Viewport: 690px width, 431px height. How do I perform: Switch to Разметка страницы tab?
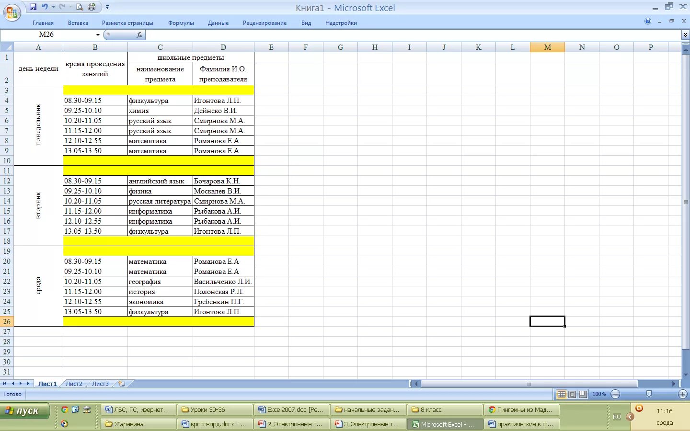[x=127, y=23]
